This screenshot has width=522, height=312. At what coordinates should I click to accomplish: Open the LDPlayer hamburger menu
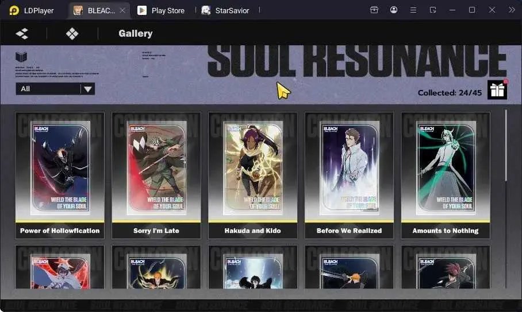413,10
